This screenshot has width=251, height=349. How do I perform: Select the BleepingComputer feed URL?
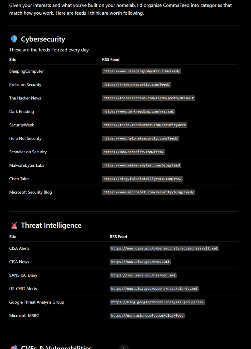(x=141, y=71)
